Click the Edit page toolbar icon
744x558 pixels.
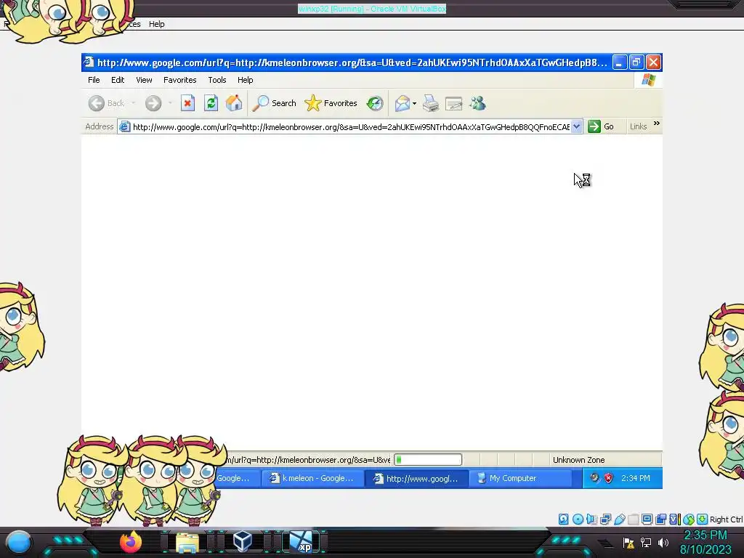(453, 103)
